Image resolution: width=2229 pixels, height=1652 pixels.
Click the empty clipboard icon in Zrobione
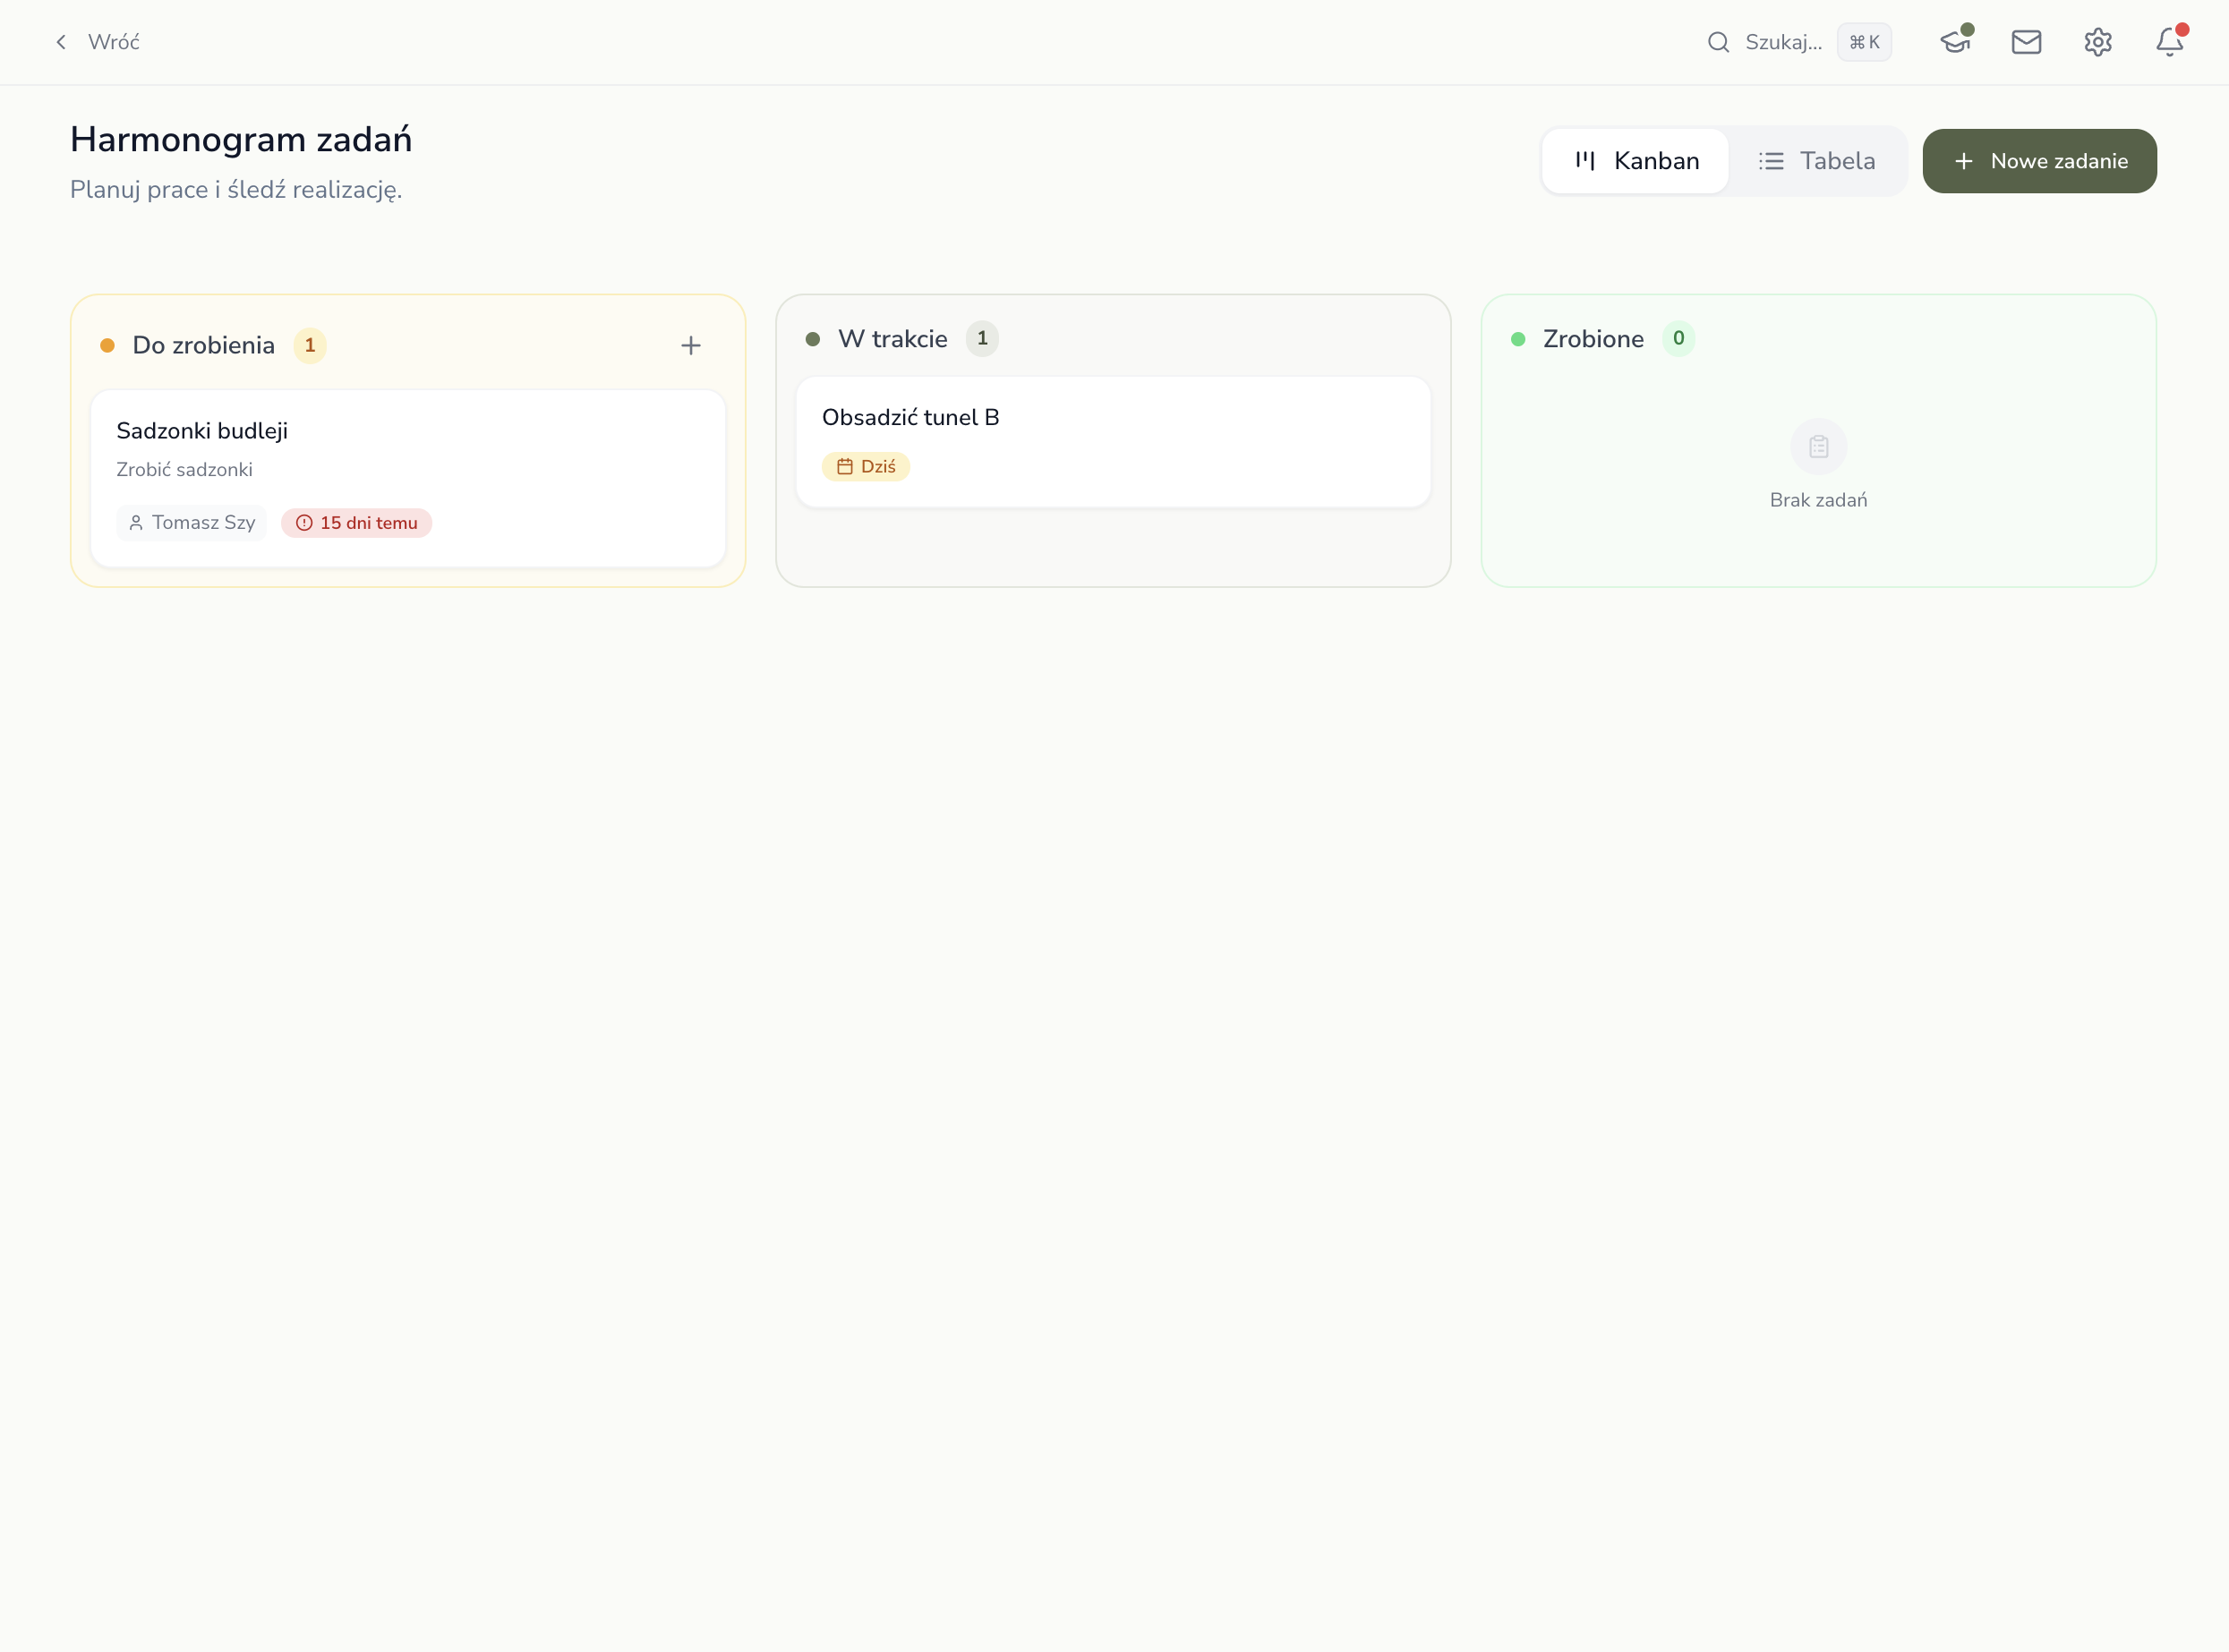tap(1819, 446)
